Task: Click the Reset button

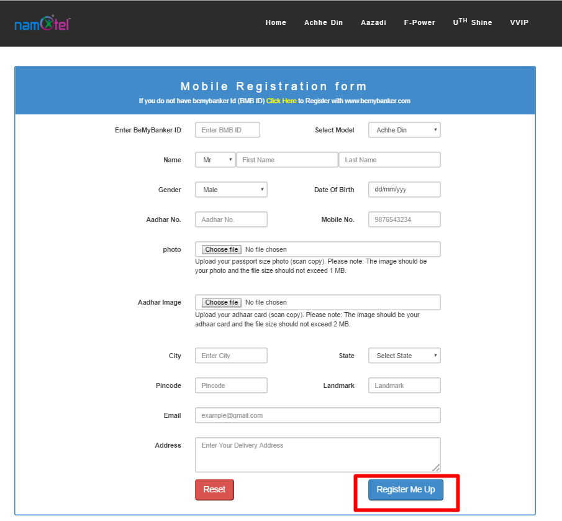Action: coord(214,489)
